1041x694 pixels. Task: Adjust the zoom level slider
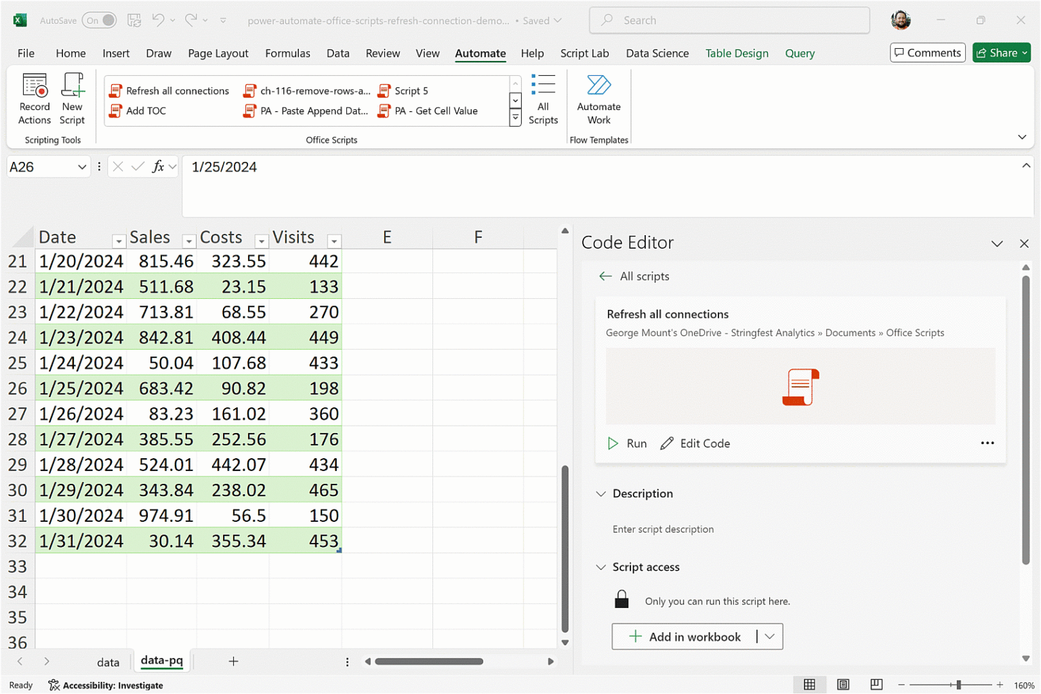pos(958,685)
